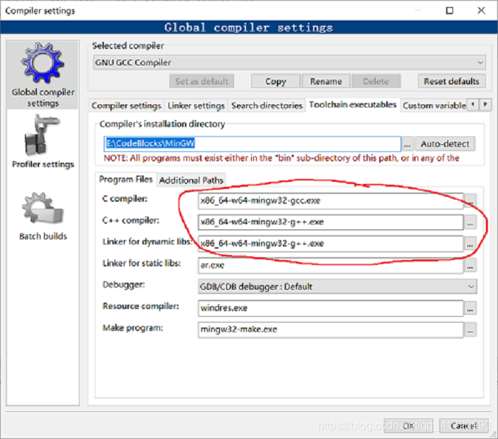Click the Set as default button
This screenshot has height=439, width=498.
(x=201, y=81)
